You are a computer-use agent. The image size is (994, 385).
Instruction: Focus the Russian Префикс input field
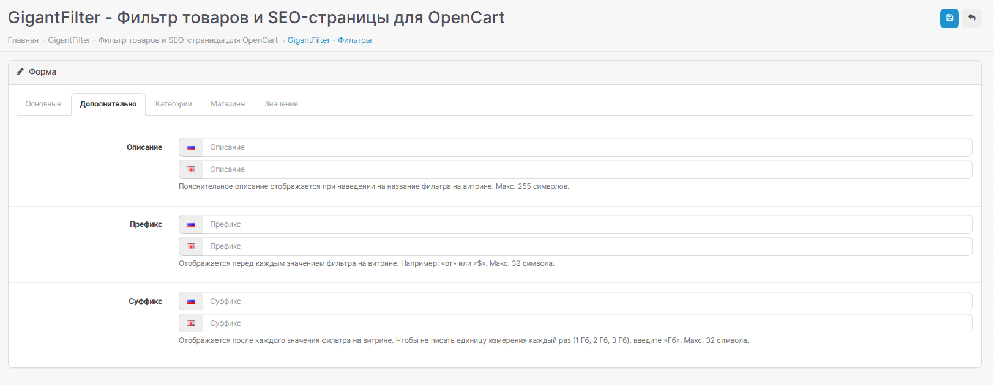pos(588,224)
